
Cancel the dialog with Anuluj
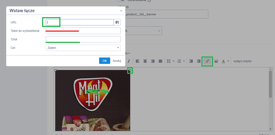pyautogui.click(x=117, y=61)
